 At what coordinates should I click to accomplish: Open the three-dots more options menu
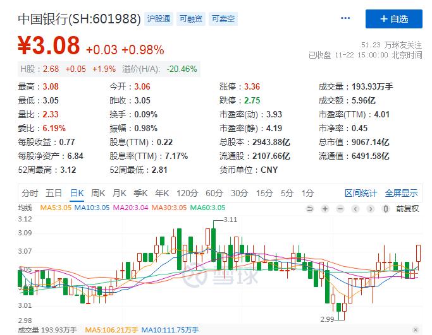(345, 18)
